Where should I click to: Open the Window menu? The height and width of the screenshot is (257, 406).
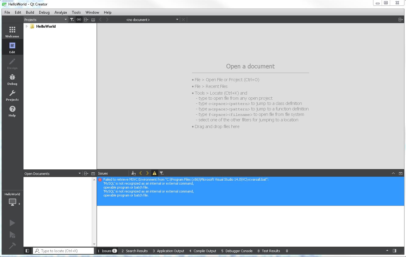(92, 12)
